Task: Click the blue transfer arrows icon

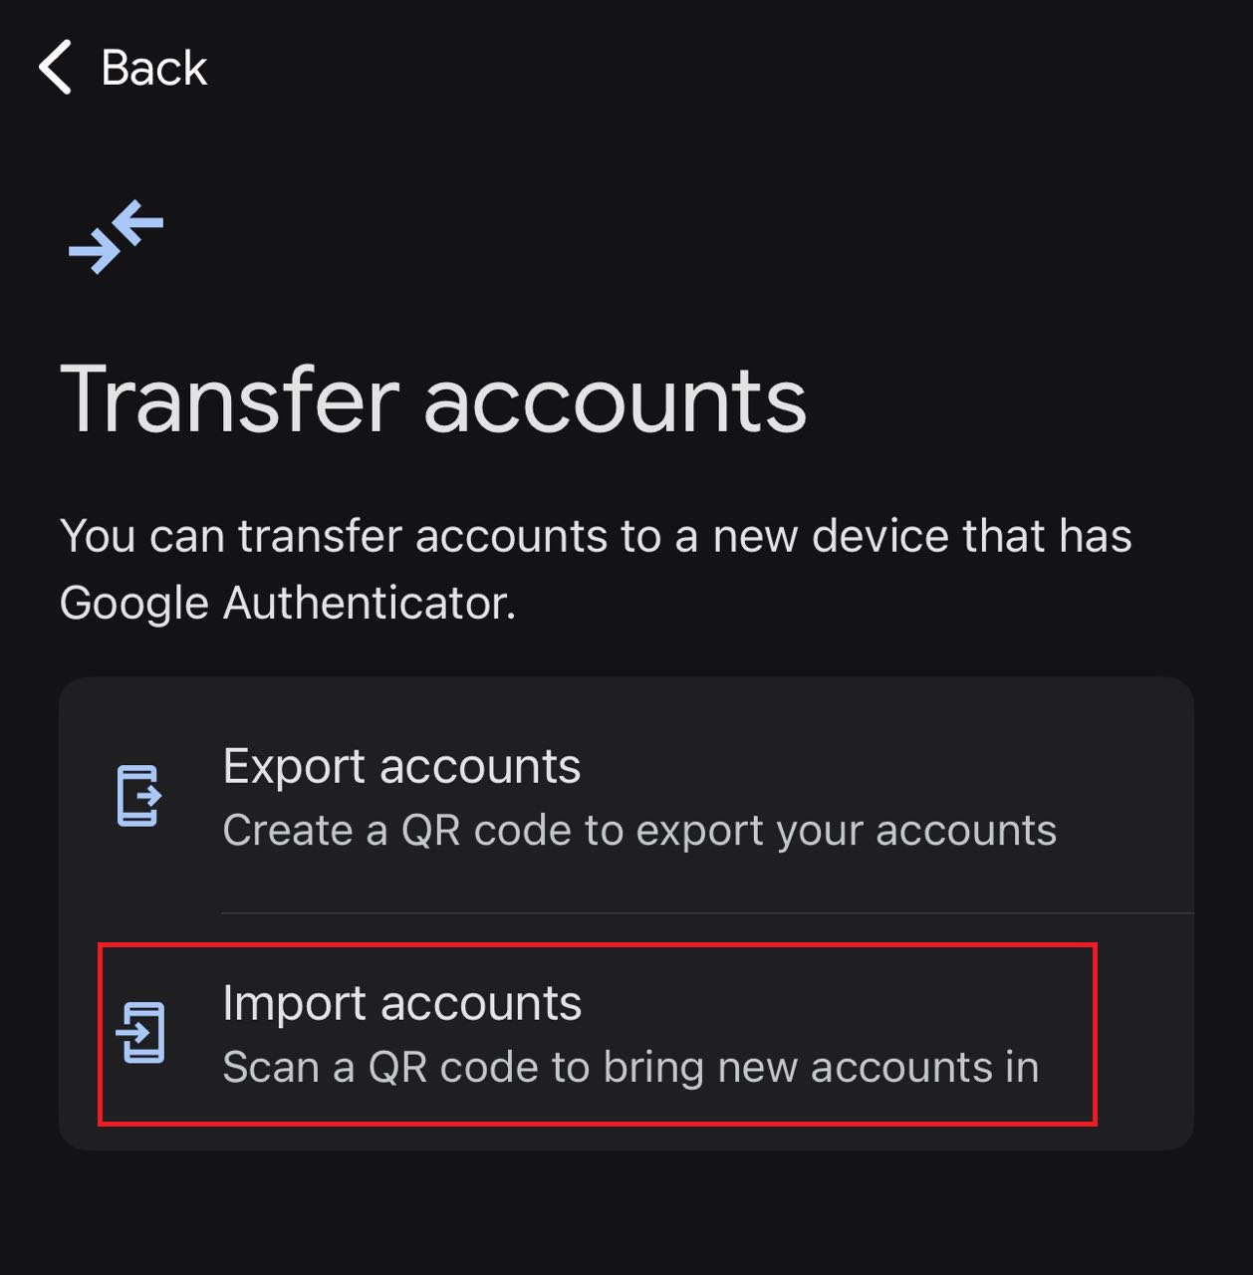Action: [116, 237]
